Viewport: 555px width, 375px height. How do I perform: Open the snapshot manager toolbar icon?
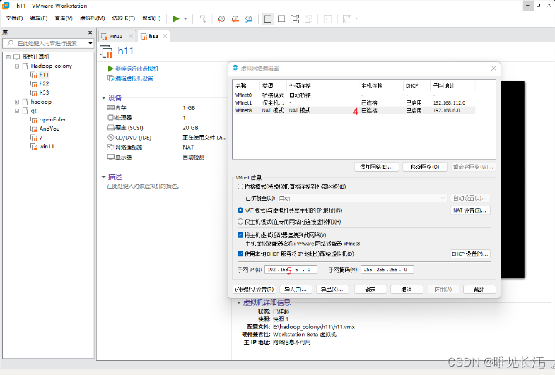249,19
